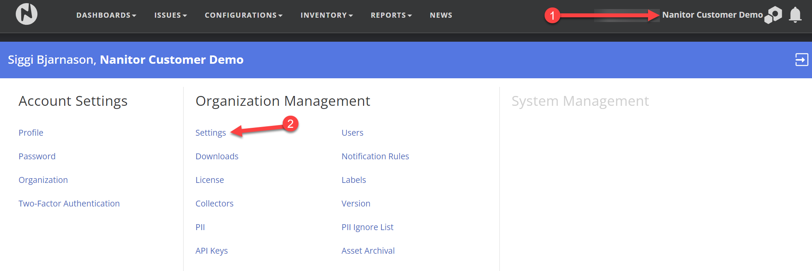The width and height of the screenshot is (812, 271).
Task: Click the Nanitor logo icon
Action: 26,14
